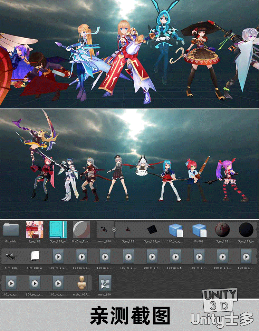Image resolution: width=259 pixels, height=331 pixels.
Task: Select the 100_m_a_r... animation clip
Action: 199,256
